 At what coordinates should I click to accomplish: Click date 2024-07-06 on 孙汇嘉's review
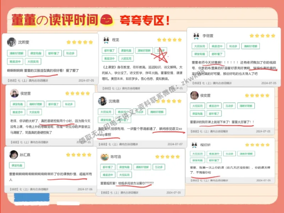pos(85,189)
